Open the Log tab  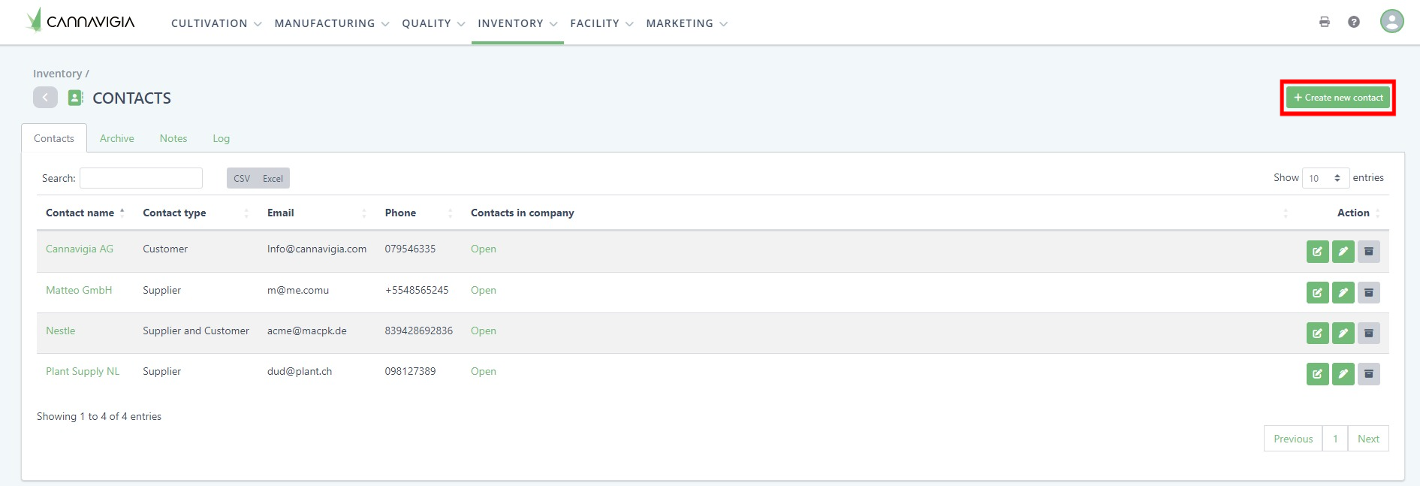coord(221,138)
